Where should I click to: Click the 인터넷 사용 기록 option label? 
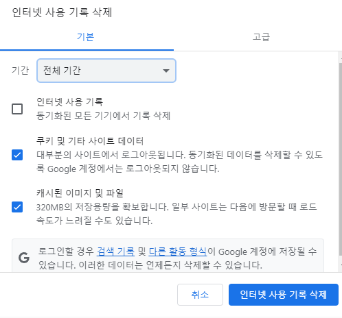pyautogui.click(x=70, y=102)
